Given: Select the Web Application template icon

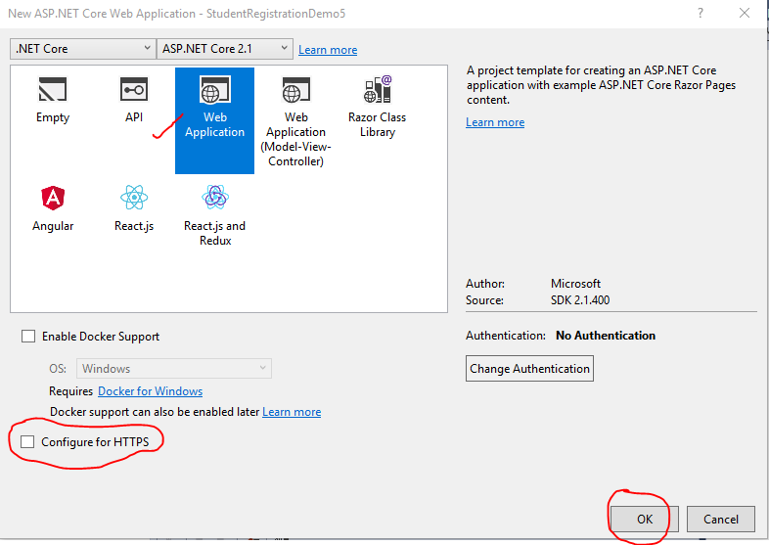Looking at the screenshot, I should coord(215,90).
